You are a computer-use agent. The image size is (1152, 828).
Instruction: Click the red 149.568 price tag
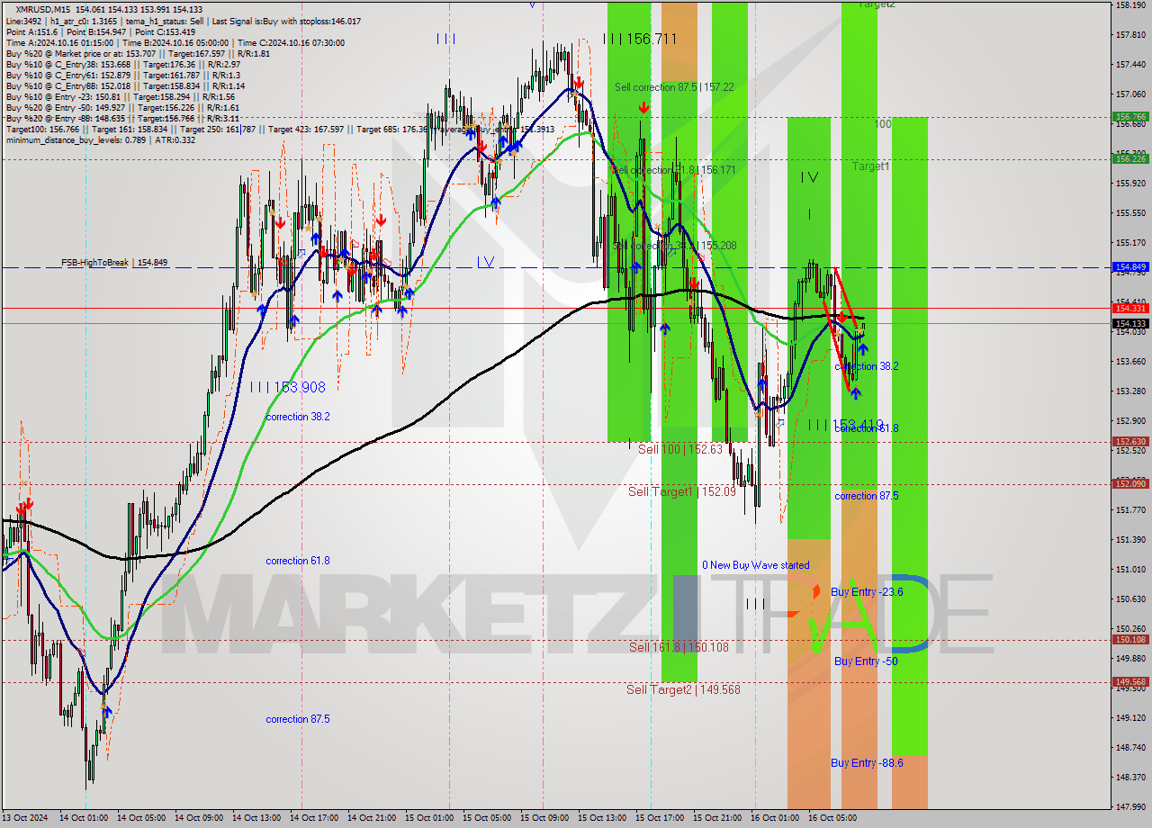(1130, 682)
